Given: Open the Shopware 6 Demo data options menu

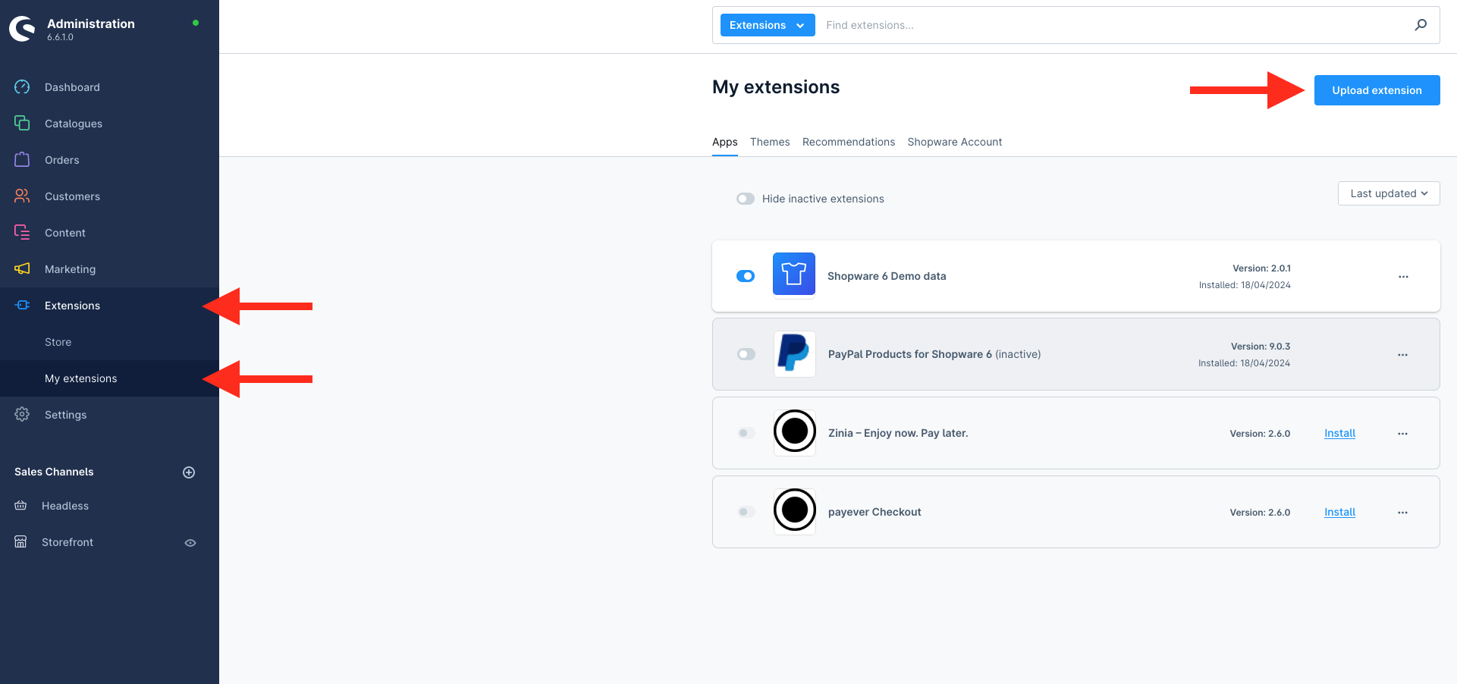Looking at the screenshot, I should [x=1403, y=277].
